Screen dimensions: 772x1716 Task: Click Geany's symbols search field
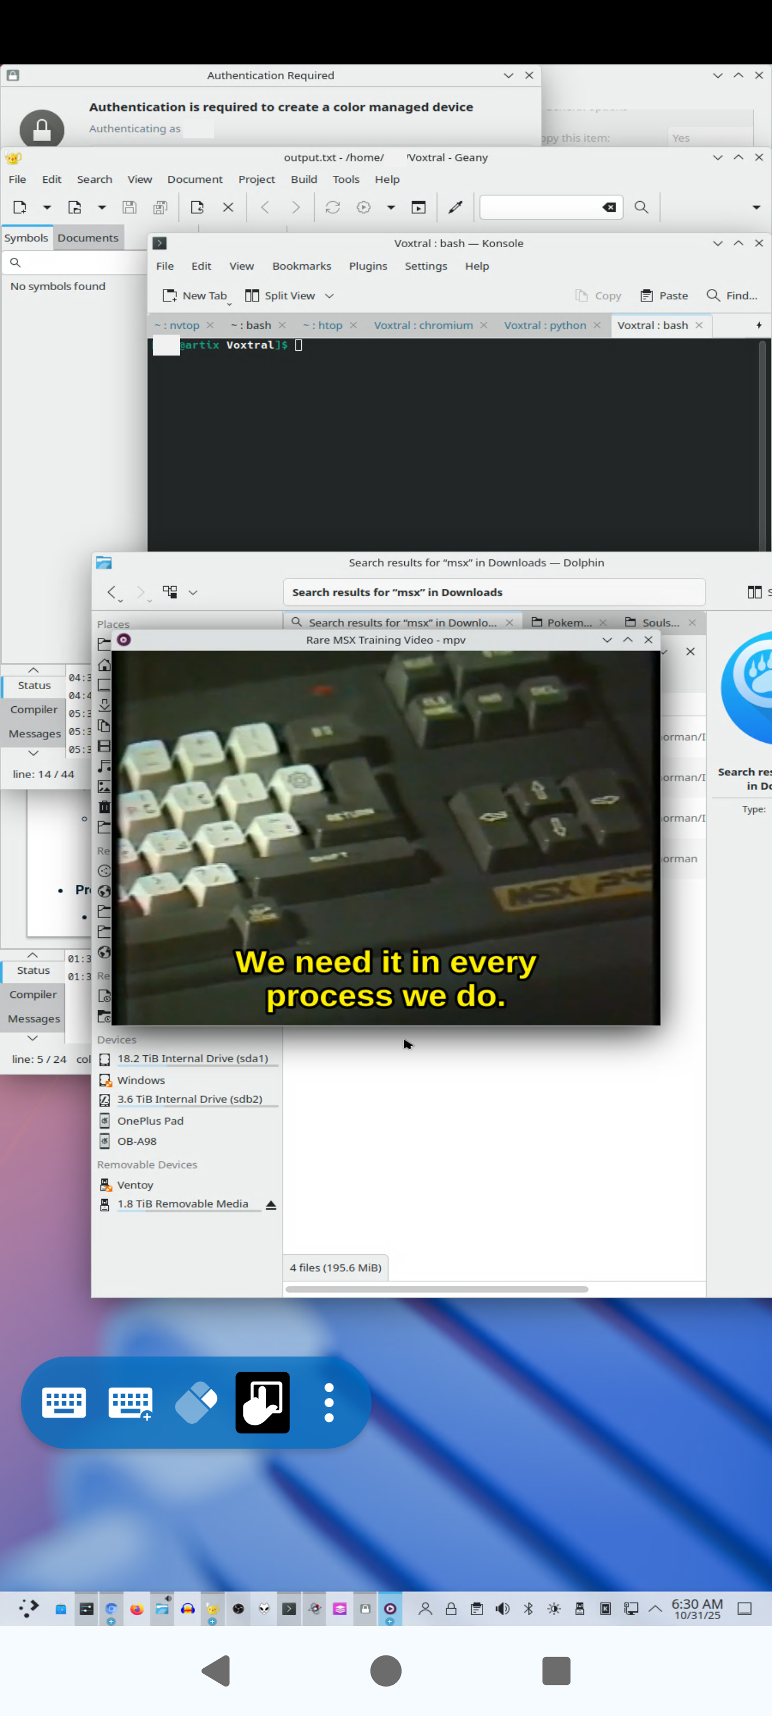(x=75, y=262)
